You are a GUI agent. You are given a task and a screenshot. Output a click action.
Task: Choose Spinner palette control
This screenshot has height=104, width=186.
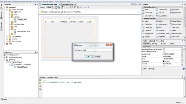click(146, 37)
